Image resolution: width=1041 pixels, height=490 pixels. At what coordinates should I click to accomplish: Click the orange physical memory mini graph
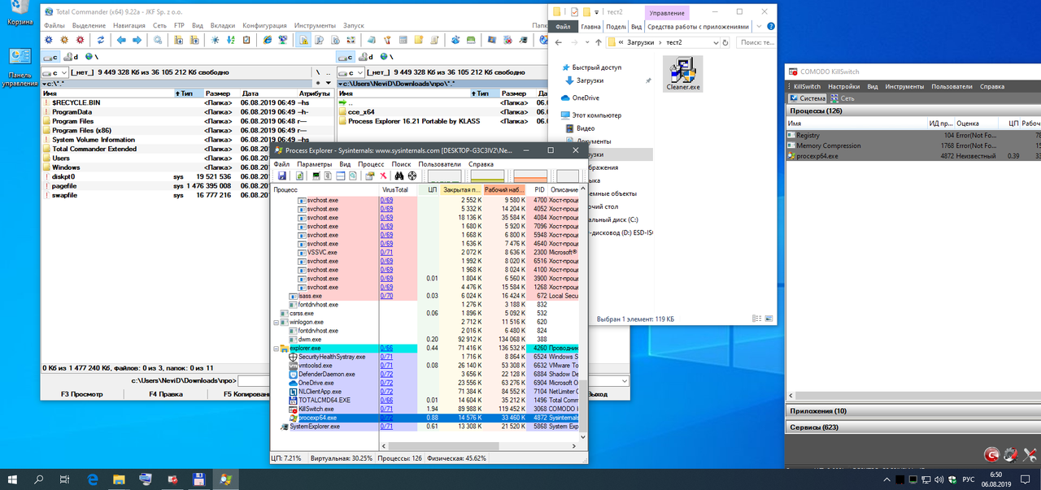click(x=530, y=176)
